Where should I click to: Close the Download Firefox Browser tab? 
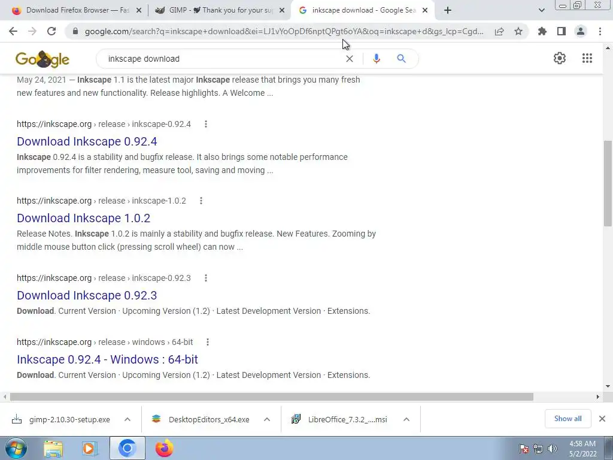(139, 11)
